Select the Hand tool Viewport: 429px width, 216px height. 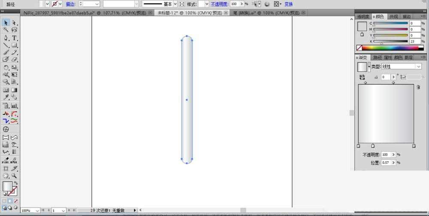(6, 175)
